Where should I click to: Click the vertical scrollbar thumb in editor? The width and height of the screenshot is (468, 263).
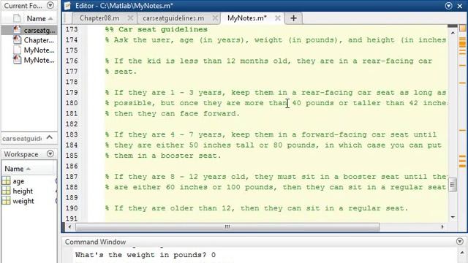coord(453,185)
